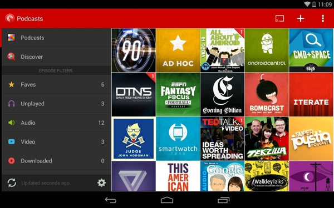Refresh podcasts using the sync icon
This screenshot has width=334, height=208.
pyautogui.click(x=12, y=182)
